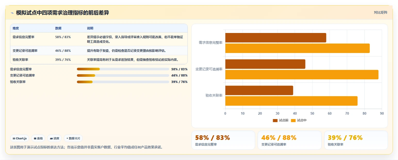Click the title 模拟试点中四项需求治理指标的前后差异
Viewport: 398px width, 160px height.
62,13
